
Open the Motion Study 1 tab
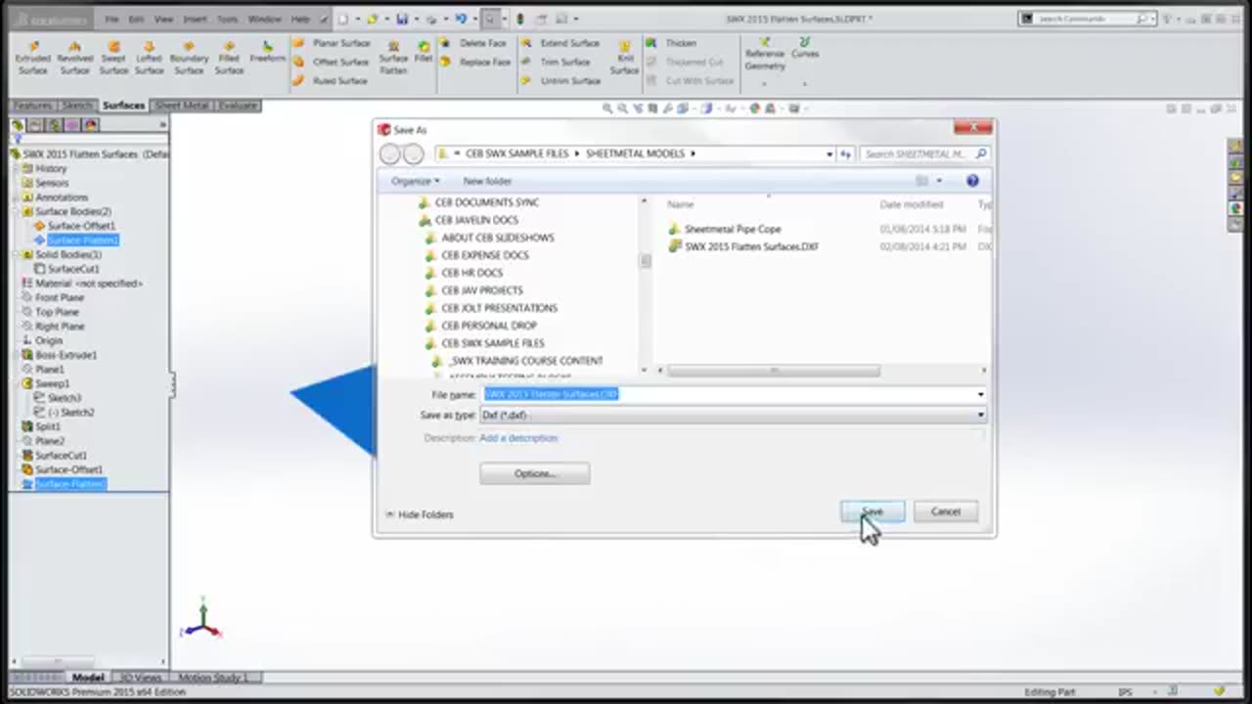(x=212, y=678)
